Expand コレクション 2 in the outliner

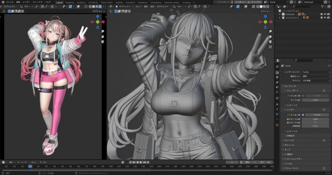pyautogui.click(x=280, y=18)
